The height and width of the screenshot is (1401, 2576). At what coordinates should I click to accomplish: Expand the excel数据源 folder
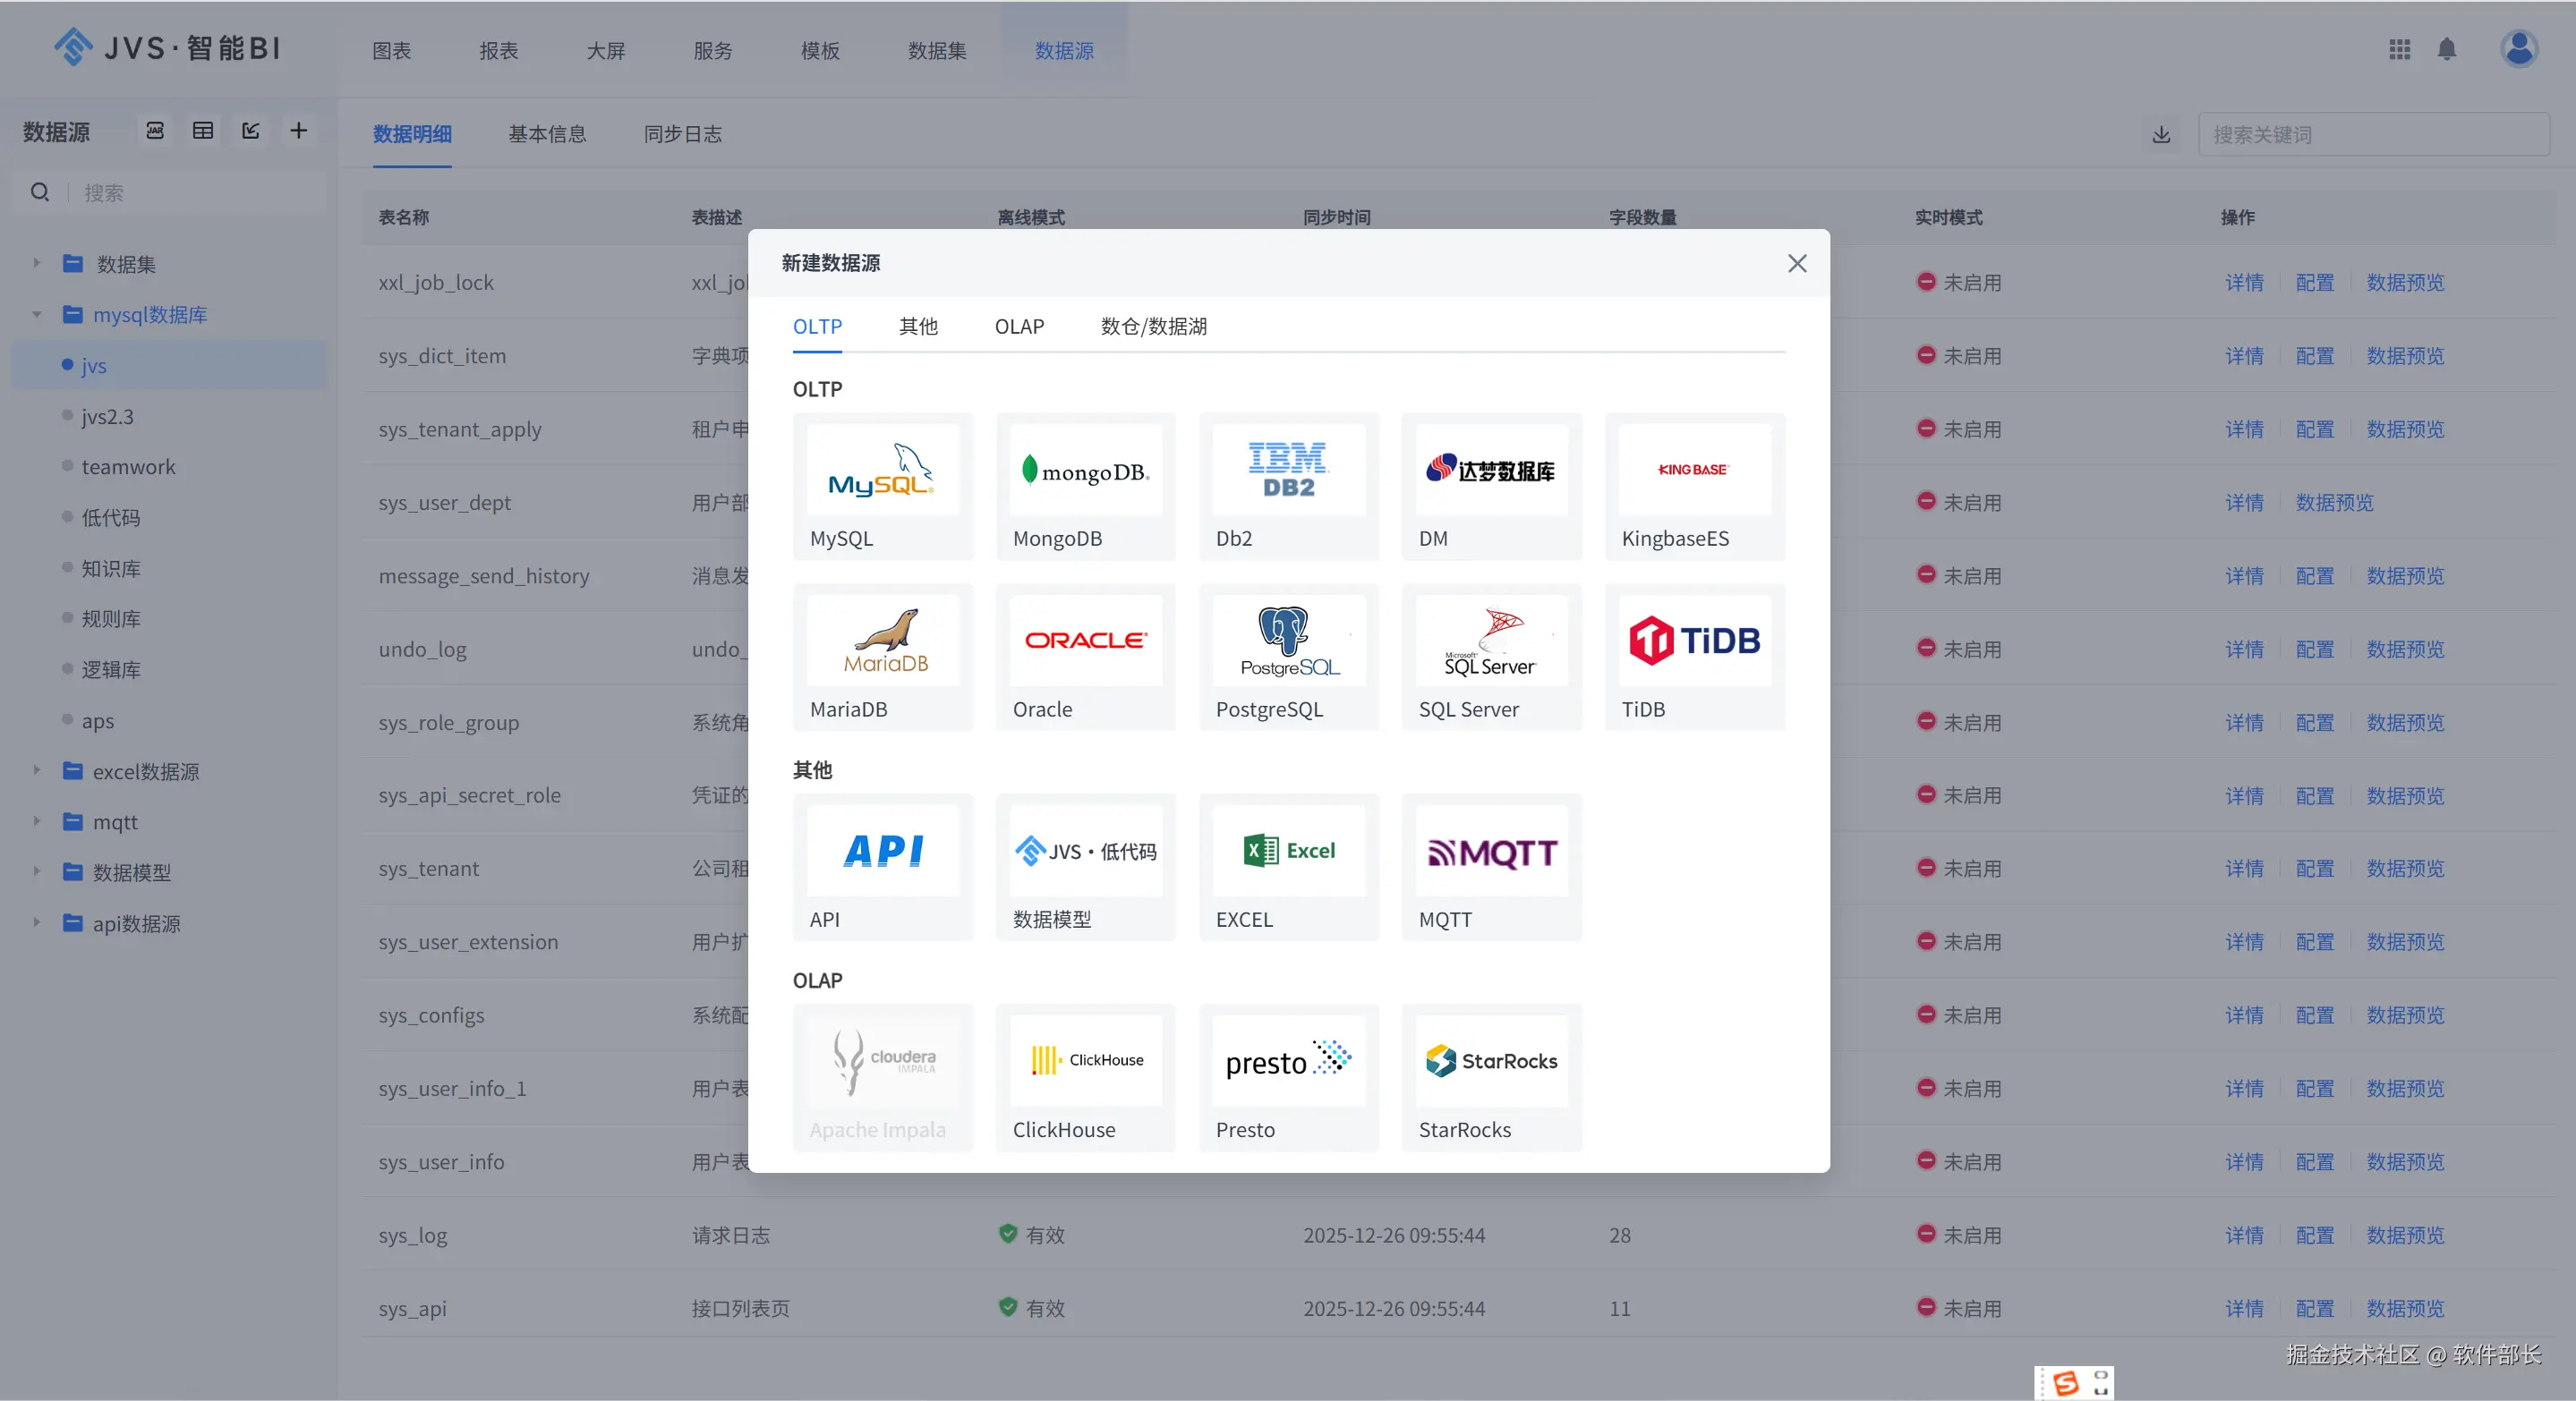coord(37,770)
